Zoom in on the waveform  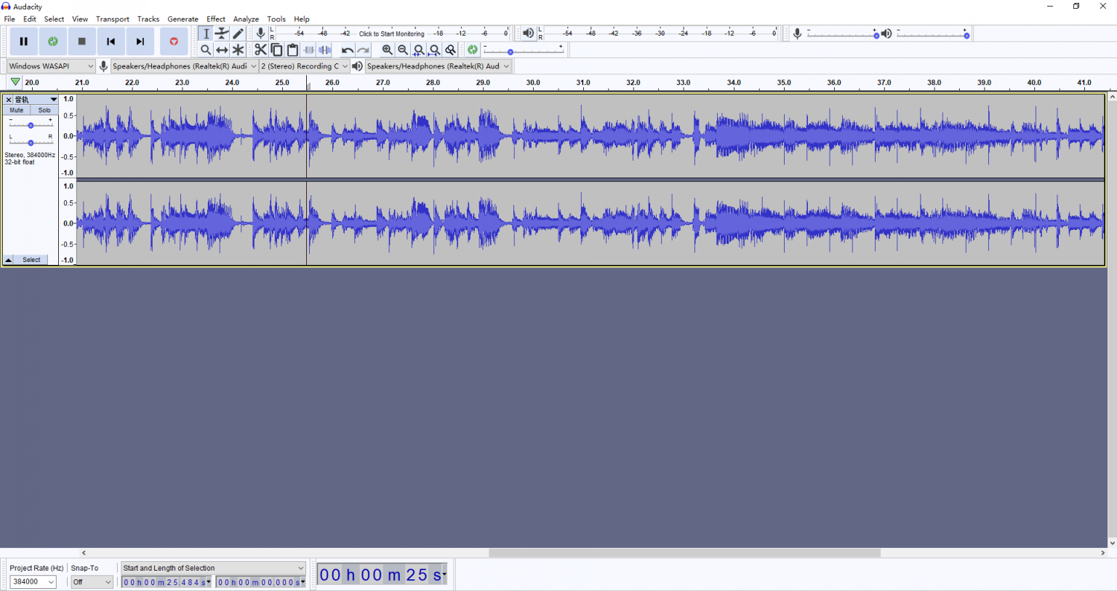386,49
